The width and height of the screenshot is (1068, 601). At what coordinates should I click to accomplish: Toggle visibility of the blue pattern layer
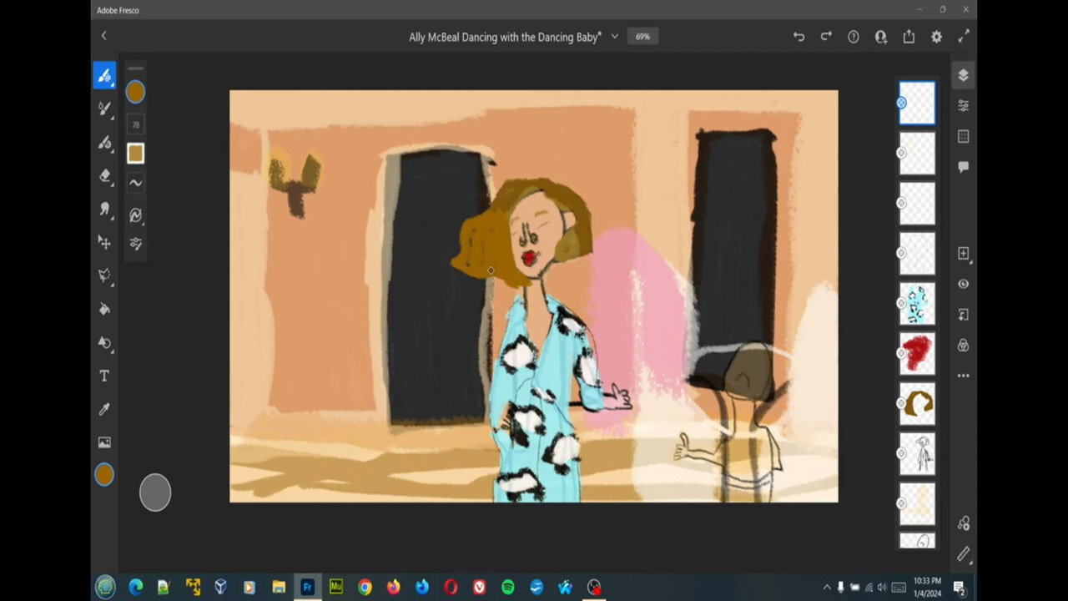pos(901,303)
